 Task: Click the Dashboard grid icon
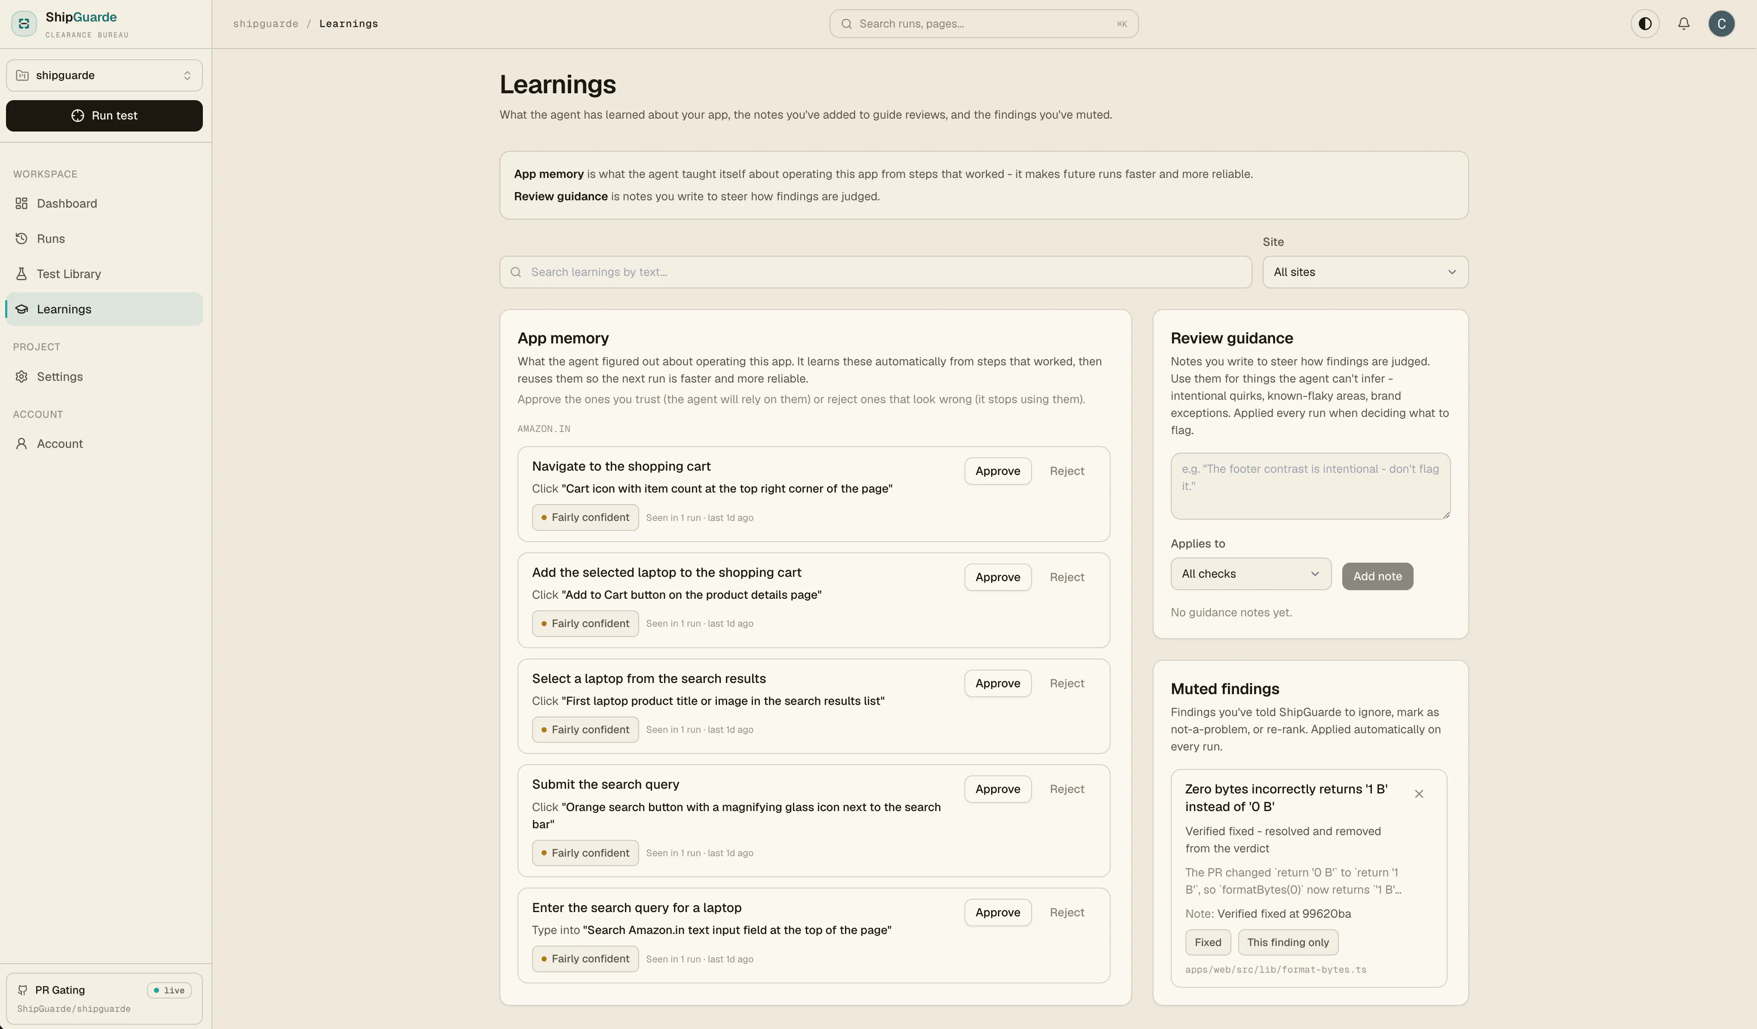pos(21,204)
